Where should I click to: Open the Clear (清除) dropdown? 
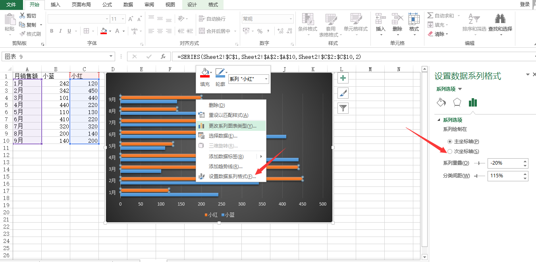tap(446, 34)
